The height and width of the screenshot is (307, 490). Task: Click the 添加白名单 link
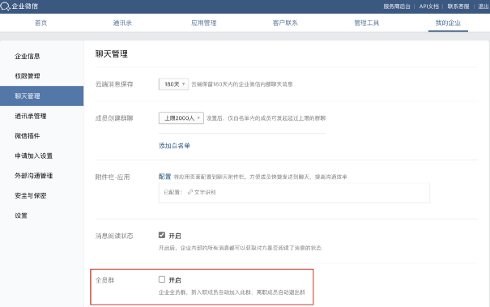coord(174,146)
